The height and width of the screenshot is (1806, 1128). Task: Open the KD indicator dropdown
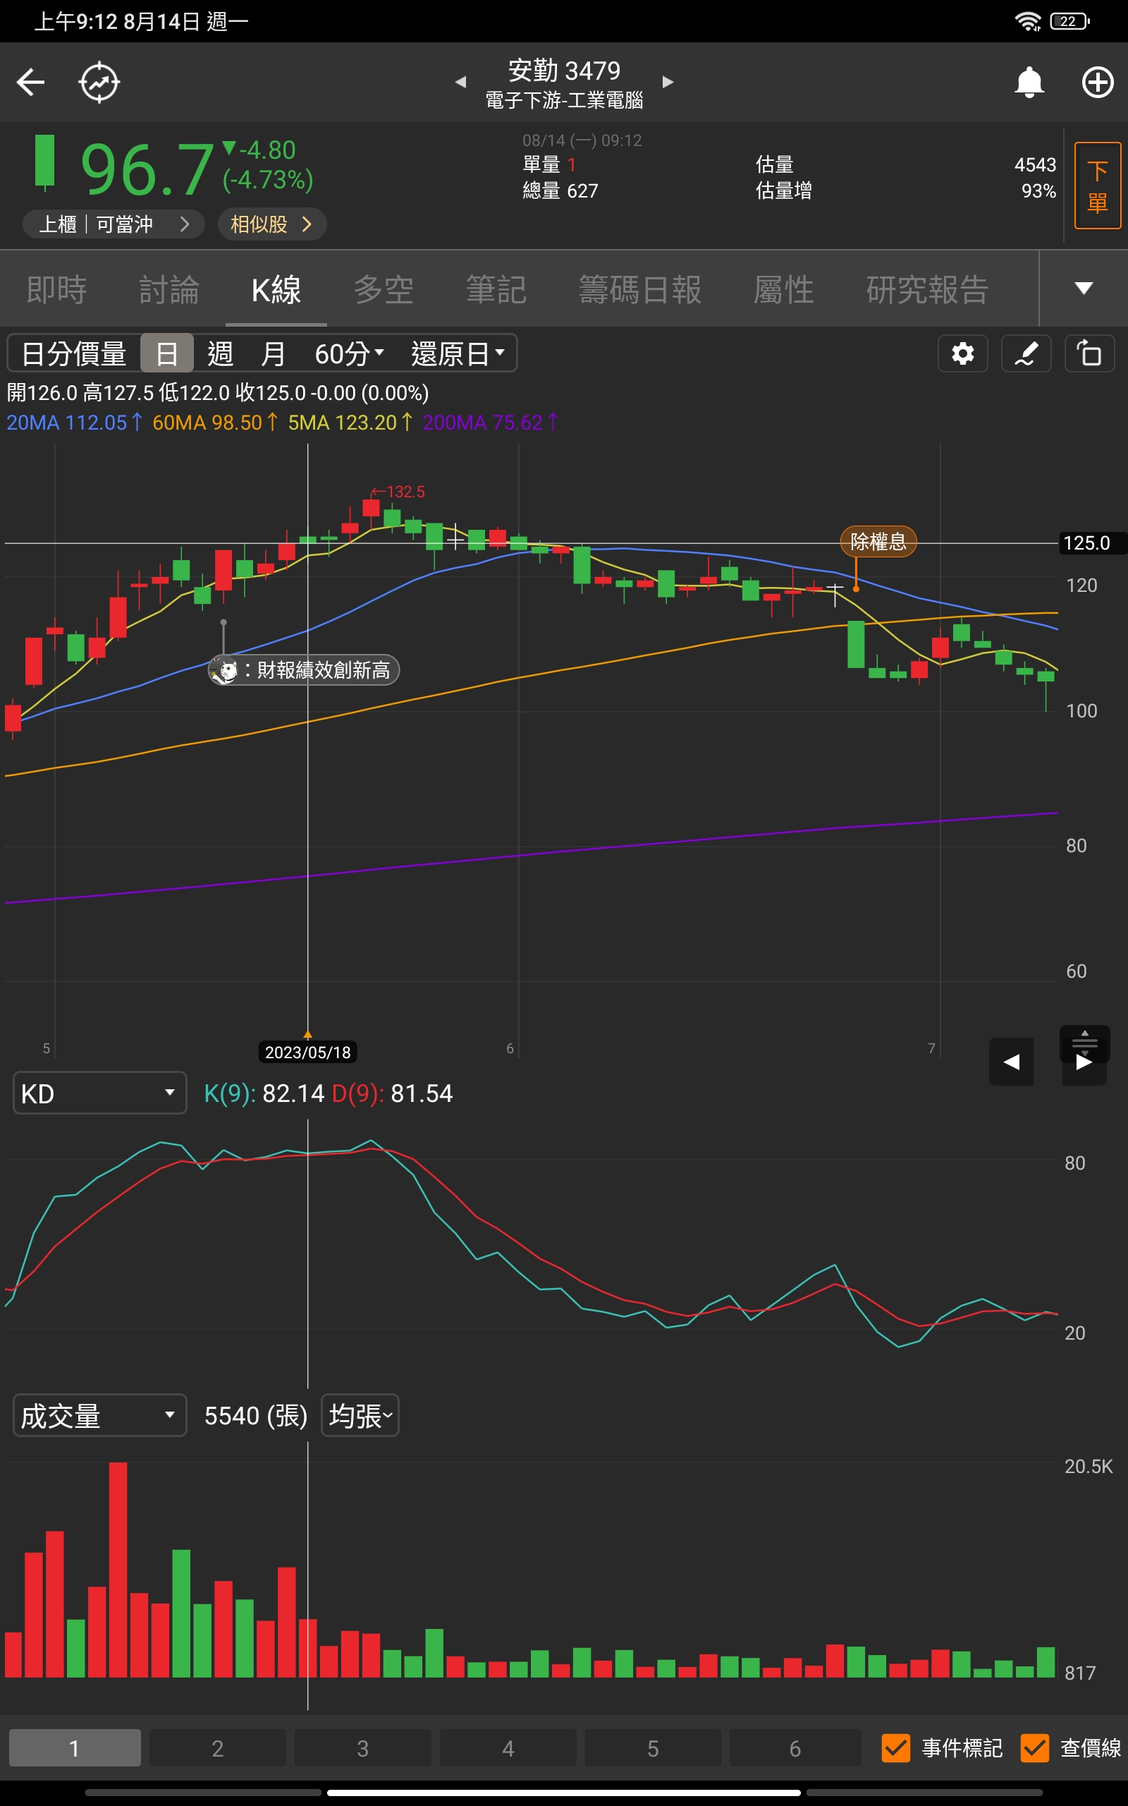click(x=99, y=1093)
